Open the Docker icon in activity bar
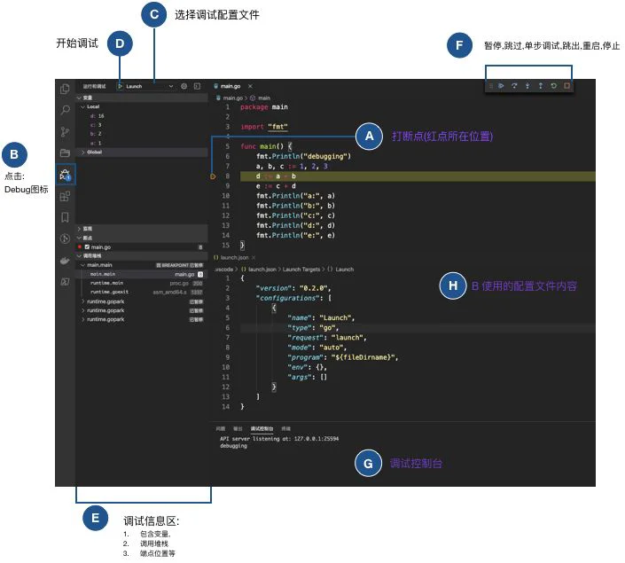This screenshot has height=563, width=625. pos(65,260)
